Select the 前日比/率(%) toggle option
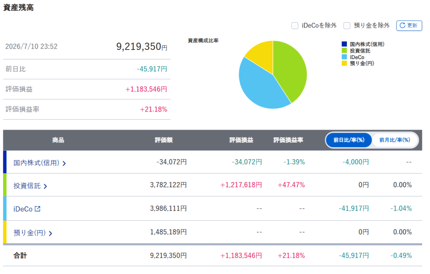The width and height of the screenshot is (430, 274). click(x=349, y=140)
